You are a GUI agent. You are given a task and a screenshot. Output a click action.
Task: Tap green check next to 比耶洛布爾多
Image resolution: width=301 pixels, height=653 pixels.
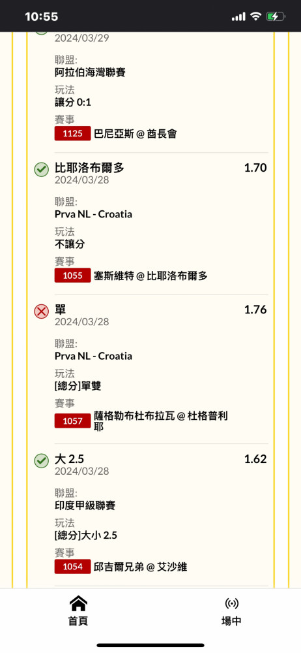coord(41,170)
